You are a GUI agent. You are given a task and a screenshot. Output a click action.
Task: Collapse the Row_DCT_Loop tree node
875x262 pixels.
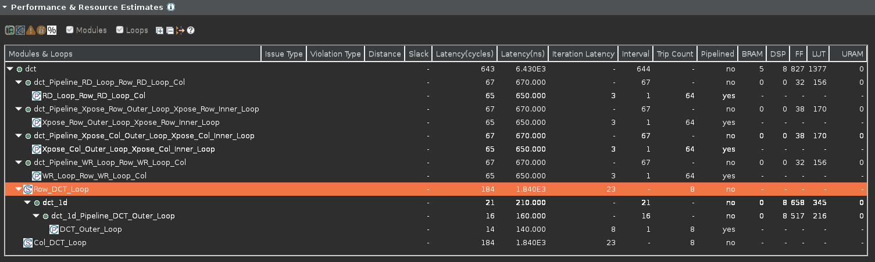19,189
